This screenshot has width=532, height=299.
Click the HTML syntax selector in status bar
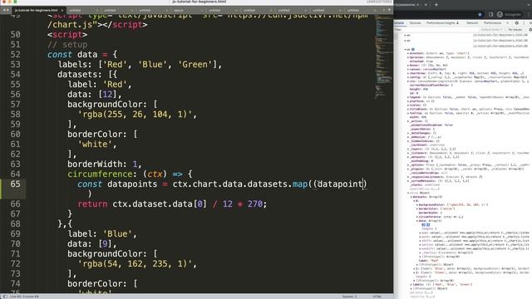(377, 297)
